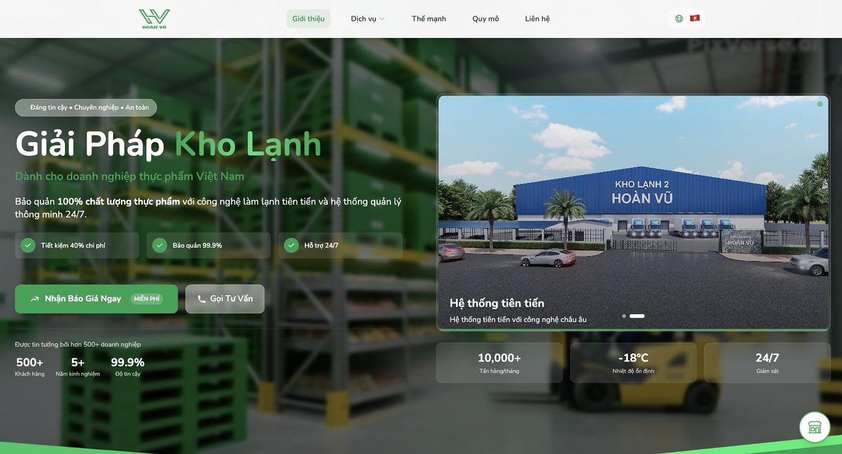Click Dành cho doanh nghiệp thực phẩm Việt Nam
The image size is (842, 454).
coord(130,176)
